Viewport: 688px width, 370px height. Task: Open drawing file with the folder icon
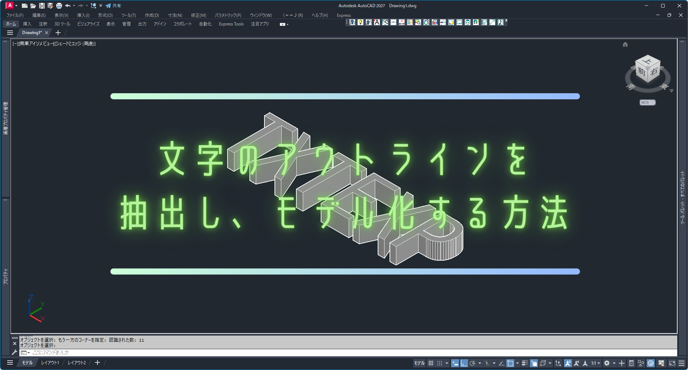(33, 6)
